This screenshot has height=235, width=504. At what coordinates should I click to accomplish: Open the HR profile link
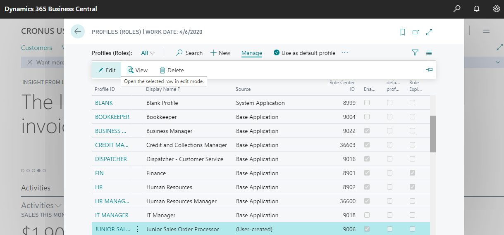pyautogui.click(x=99, y=187)
